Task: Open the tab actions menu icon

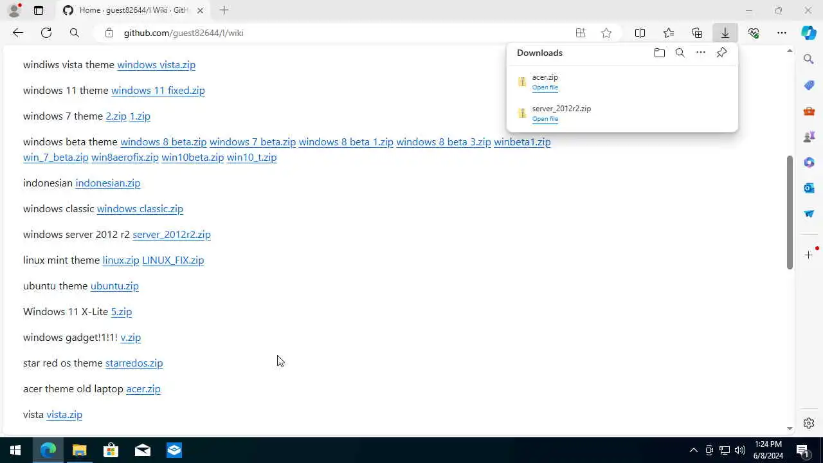Action: 39,10
